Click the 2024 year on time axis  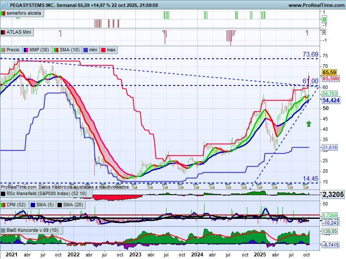coord(197,255)
